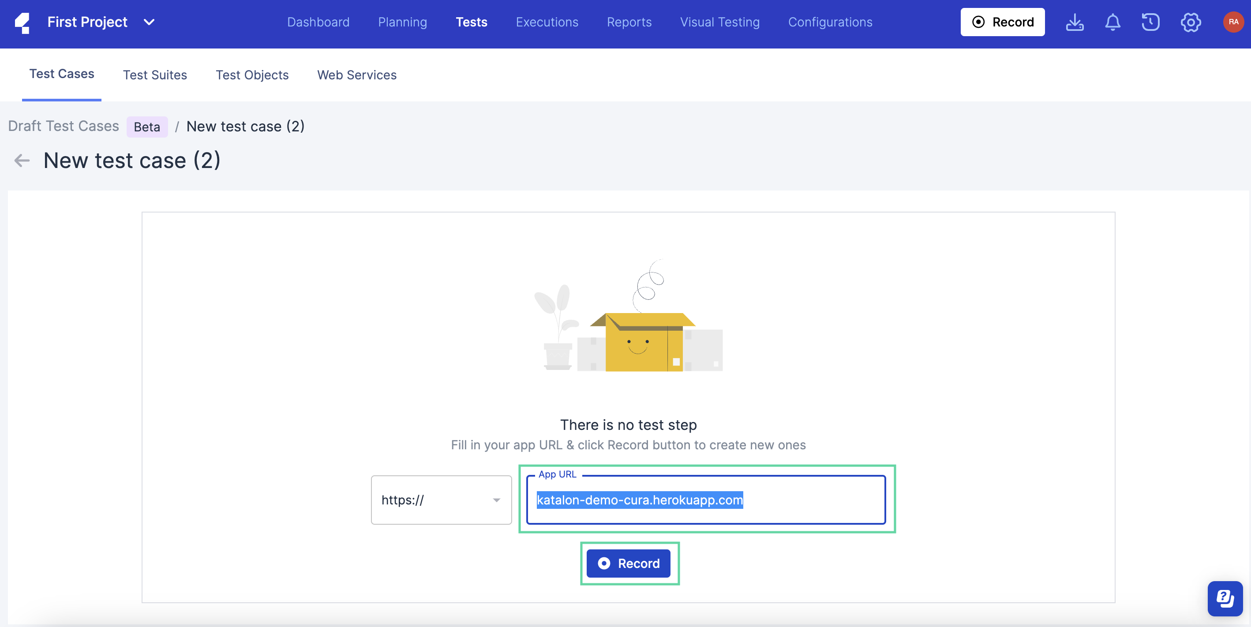This screenshot has width=1251, height=627.
Task: Switch to the Test Suites tab
Action: (x=154, y=75)
